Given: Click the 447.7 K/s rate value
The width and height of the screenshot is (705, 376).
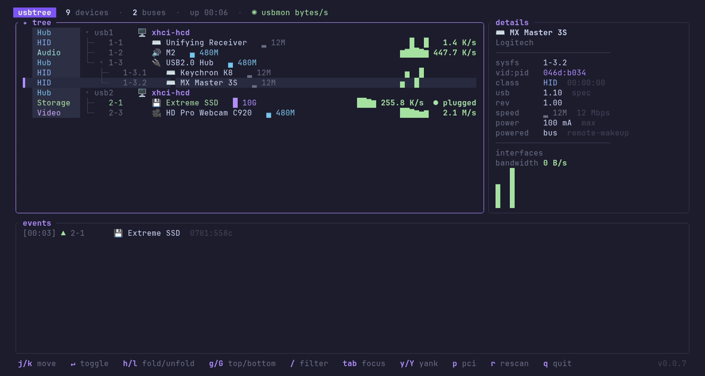Looking at the screenshot, I should [x=455, y=53].
